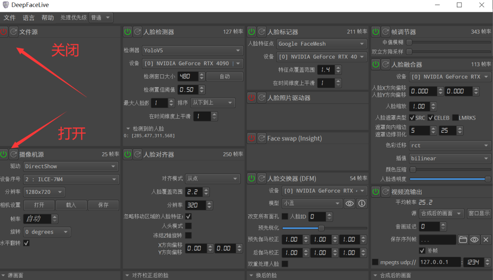Reset the 帧调节器 module
493x280 pixels.
point(386,32)
